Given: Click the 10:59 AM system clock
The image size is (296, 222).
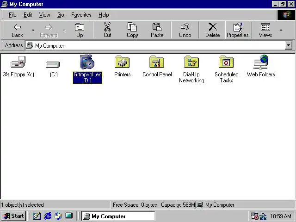Looking at the screenshot, I should (x=280, y=216).
